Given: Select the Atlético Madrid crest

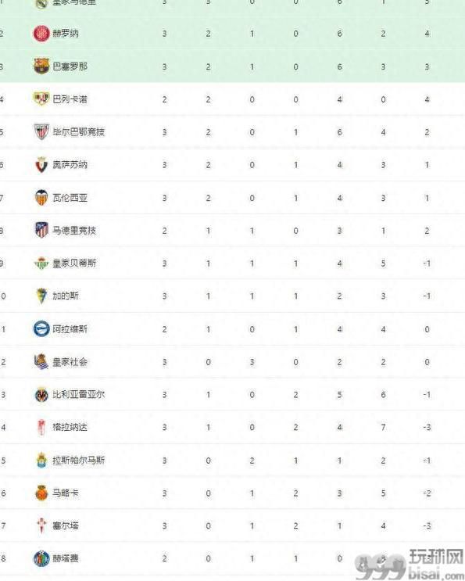Looking at the screenshot, I should coord(41,230).
